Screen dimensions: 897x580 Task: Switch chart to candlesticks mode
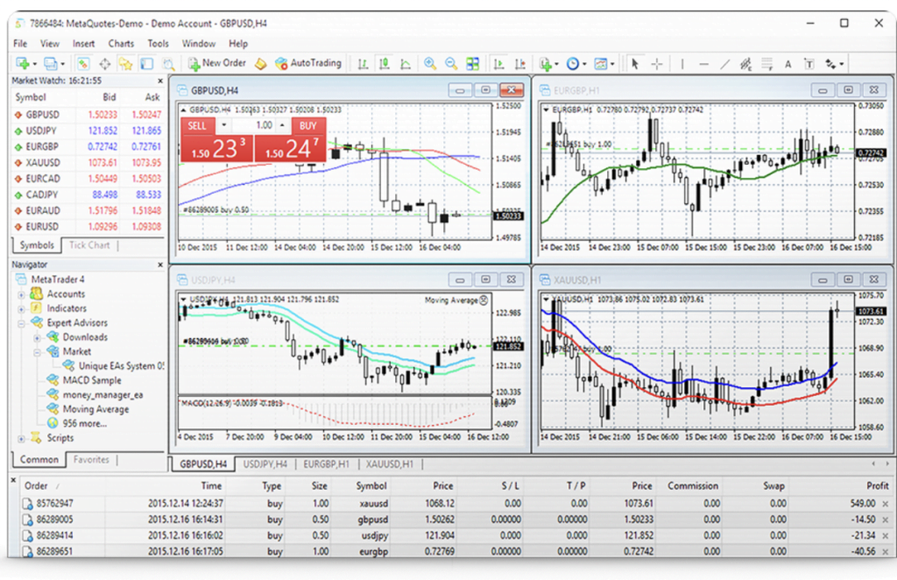385,64
